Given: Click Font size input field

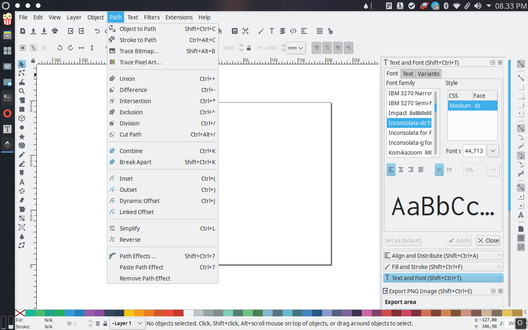Looking at the screenshot, I should 474,151.
